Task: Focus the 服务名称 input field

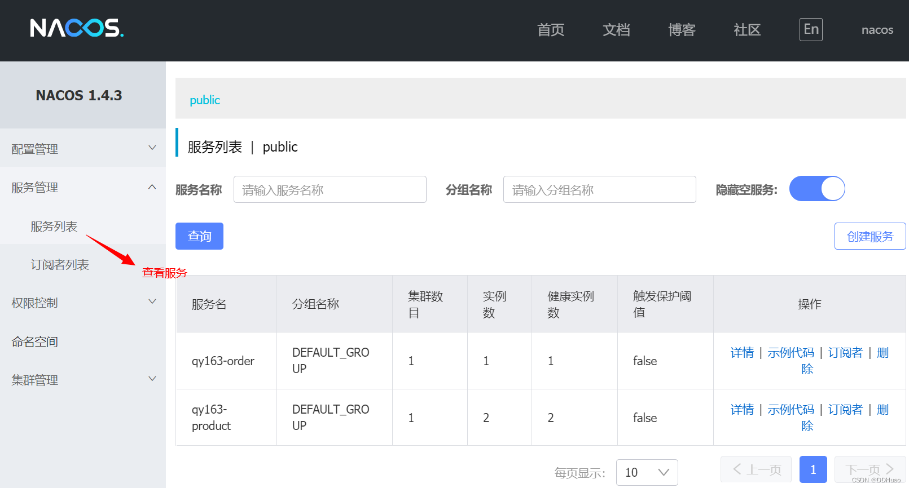Action: coord(330,189)
